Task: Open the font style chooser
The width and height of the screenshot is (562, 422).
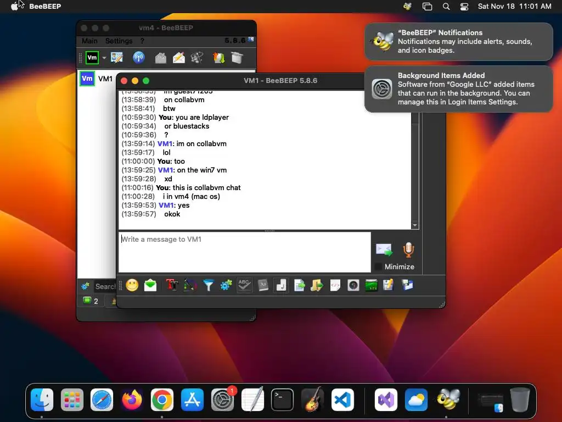Action: [172, 285]
